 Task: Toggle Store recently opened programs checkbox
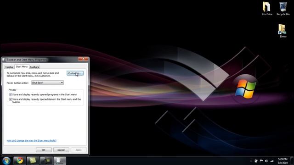click(10, 95)
